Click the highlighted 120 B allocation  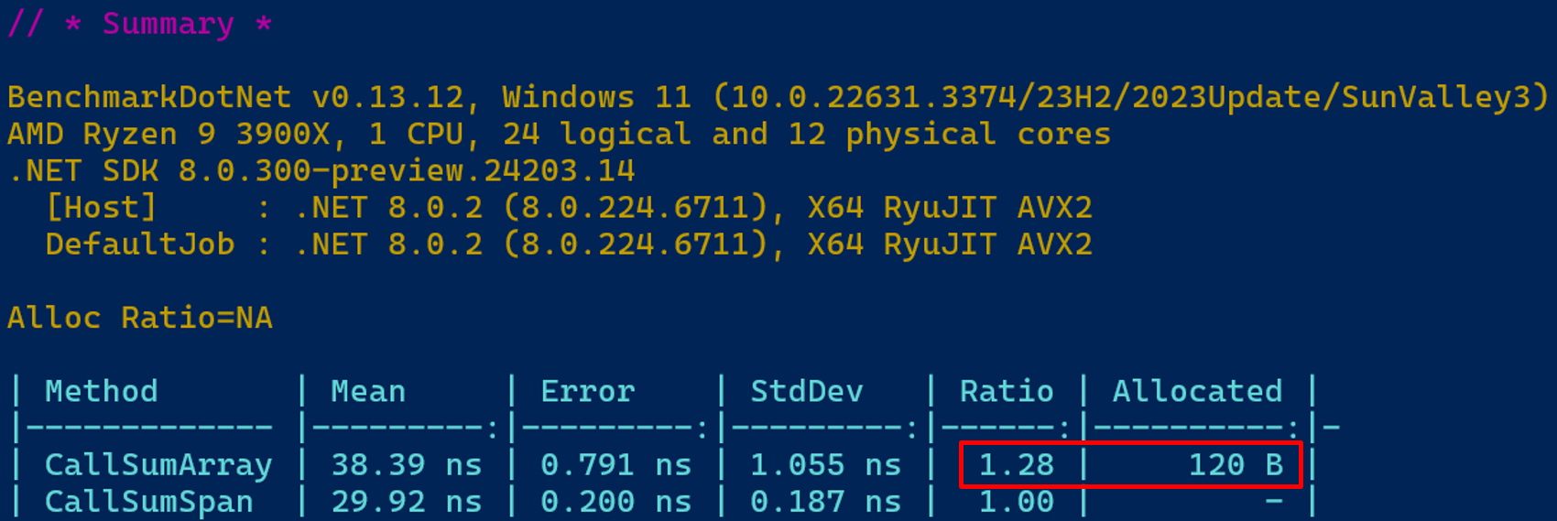point(1236,465)
